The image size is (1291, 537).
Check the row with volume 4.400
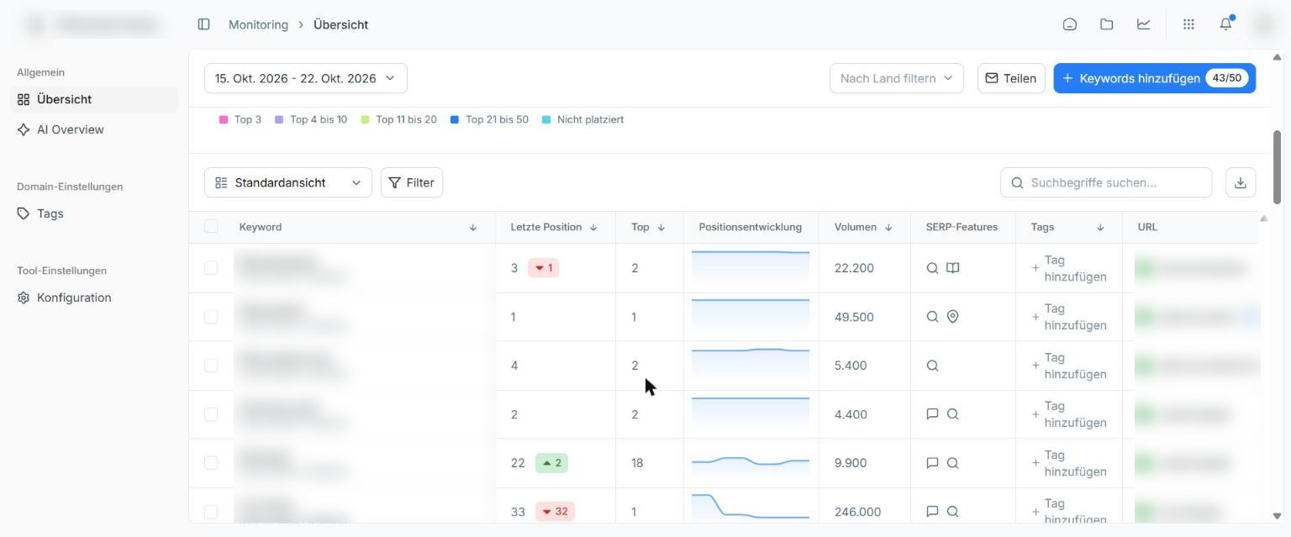tap(211, 414)
